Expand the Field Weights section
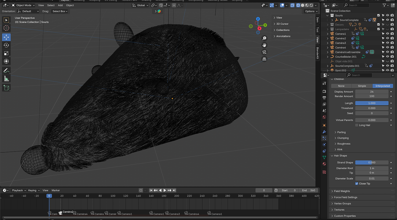The image size is (397, 220). (x=342, y=191)
